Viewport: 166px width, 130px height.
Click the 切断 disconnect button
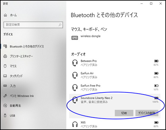[x=124, y=113]
